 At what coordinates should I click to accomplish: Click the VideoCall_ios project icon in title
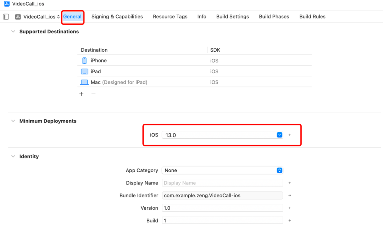point(6,4)
